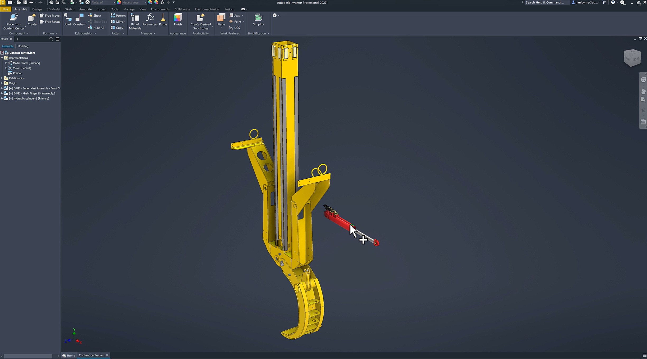Viewport: 647px width, 359px height.
Task: Click the Purge tool icon
Action: coord(163,20)
